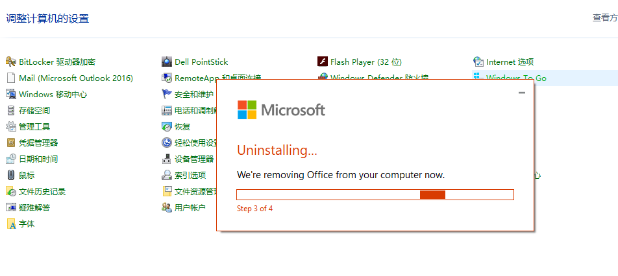Screen dimensions: 618x276
Task: Click the 日期和时间 clock icon
Action: 11,159
